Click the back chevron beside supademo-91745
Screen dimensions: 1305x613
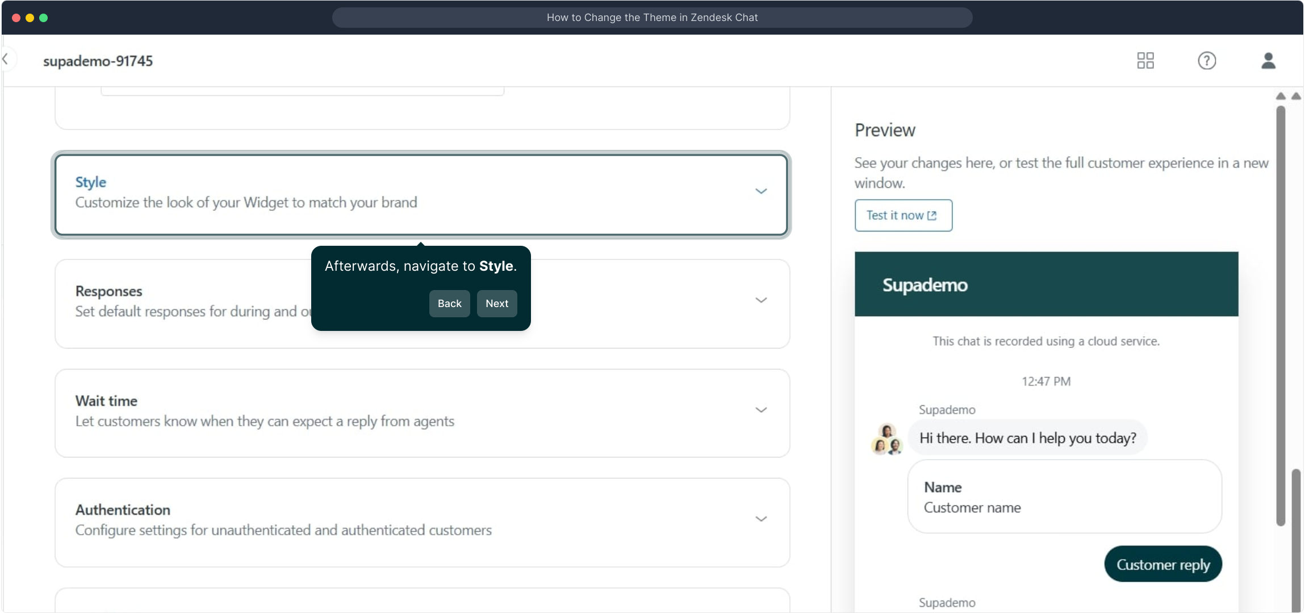pyautogui.click(x=6, y=59)
